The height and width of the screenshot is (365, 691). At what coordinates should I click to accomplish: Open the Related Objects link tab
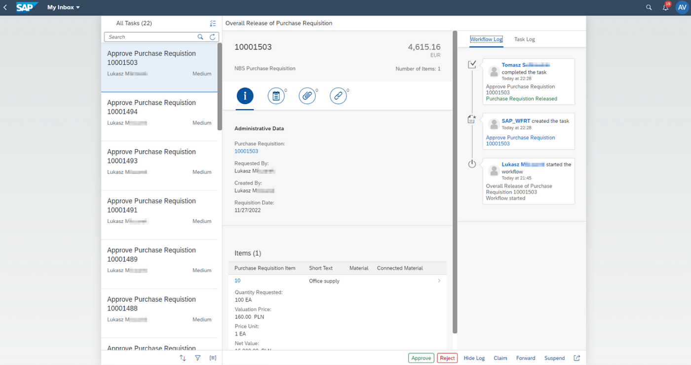pyautogui.click(x=339, y=96)
